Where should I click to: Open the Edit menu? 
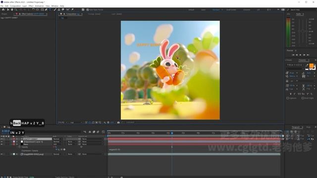coord(6,6)
